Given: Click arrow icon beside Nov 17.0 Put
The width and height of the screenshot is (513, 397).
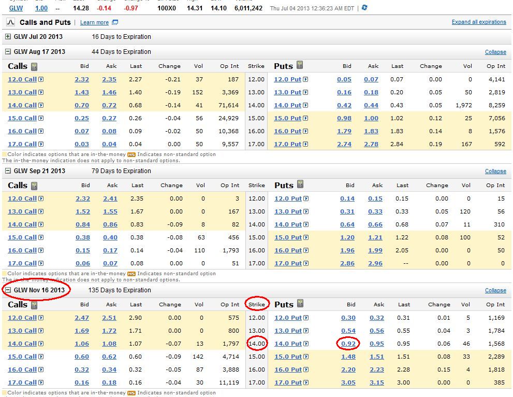Looking at the screenshot, I should [306, 382].
